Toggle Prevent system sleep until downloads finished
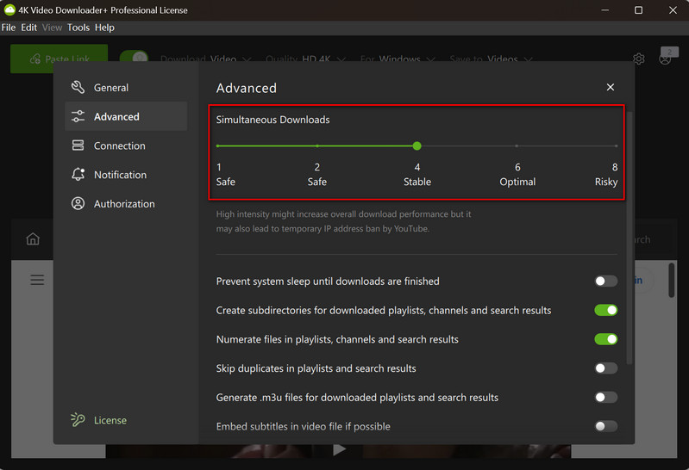Screen dimensions: 689x470 (606, 281)
